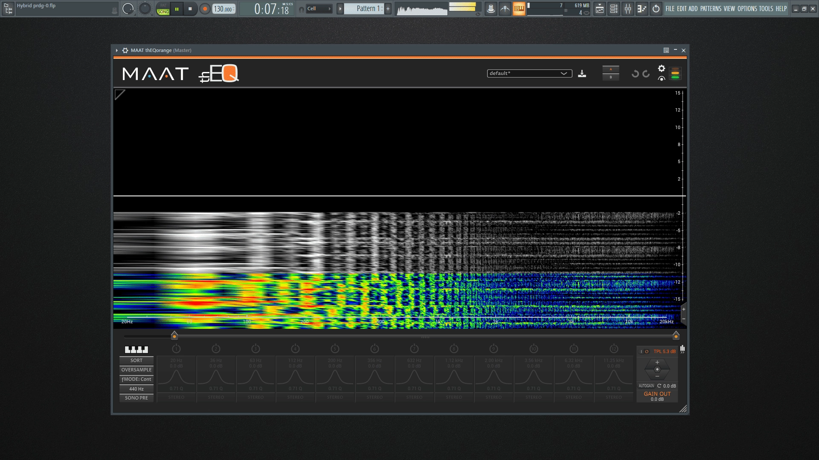Stop playback with the transport stop button
Screen dimensions: 819x460
190,9
